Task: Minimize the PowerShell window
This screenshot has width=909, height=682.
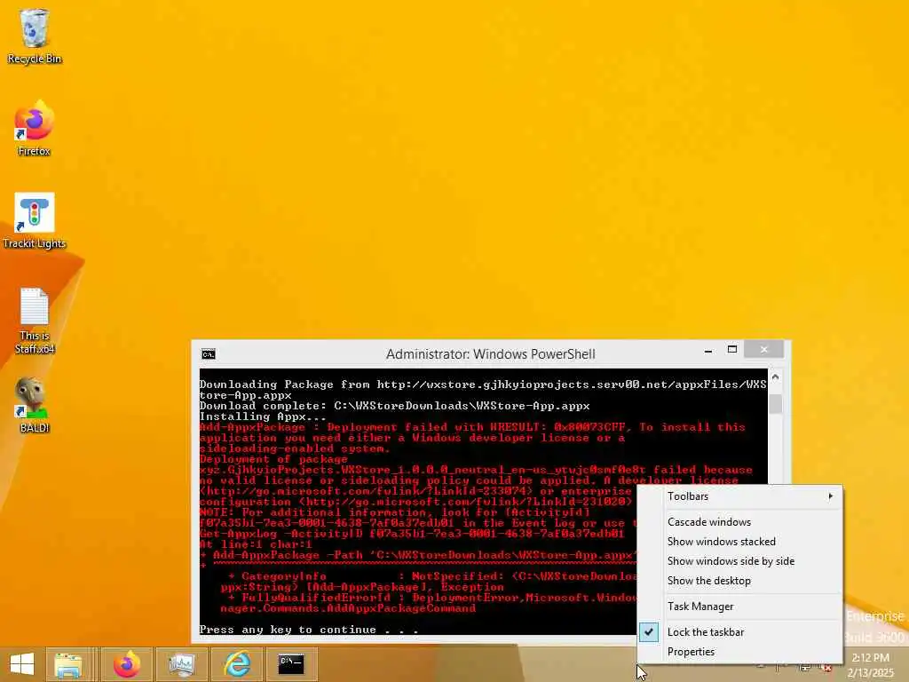Action: pos(707,350)
